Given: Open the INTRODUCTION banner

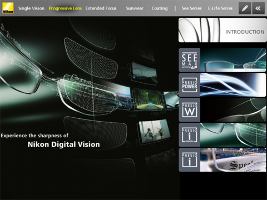Looking at the screenshot, I should (222, 30).
